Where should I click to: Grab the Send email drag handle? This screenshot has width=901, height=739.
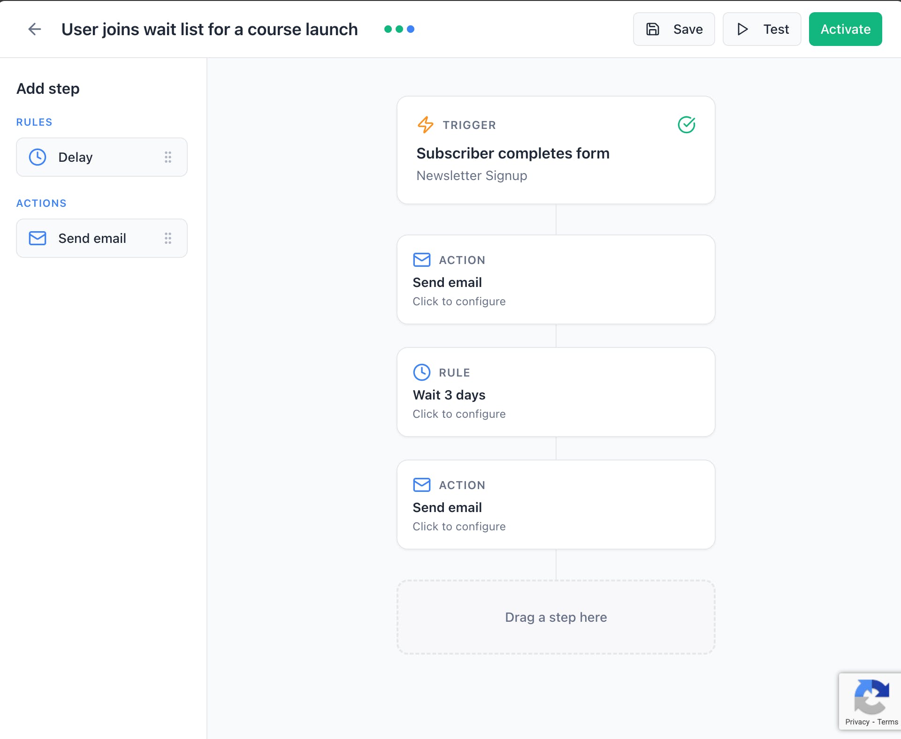(x=168, y=238)
